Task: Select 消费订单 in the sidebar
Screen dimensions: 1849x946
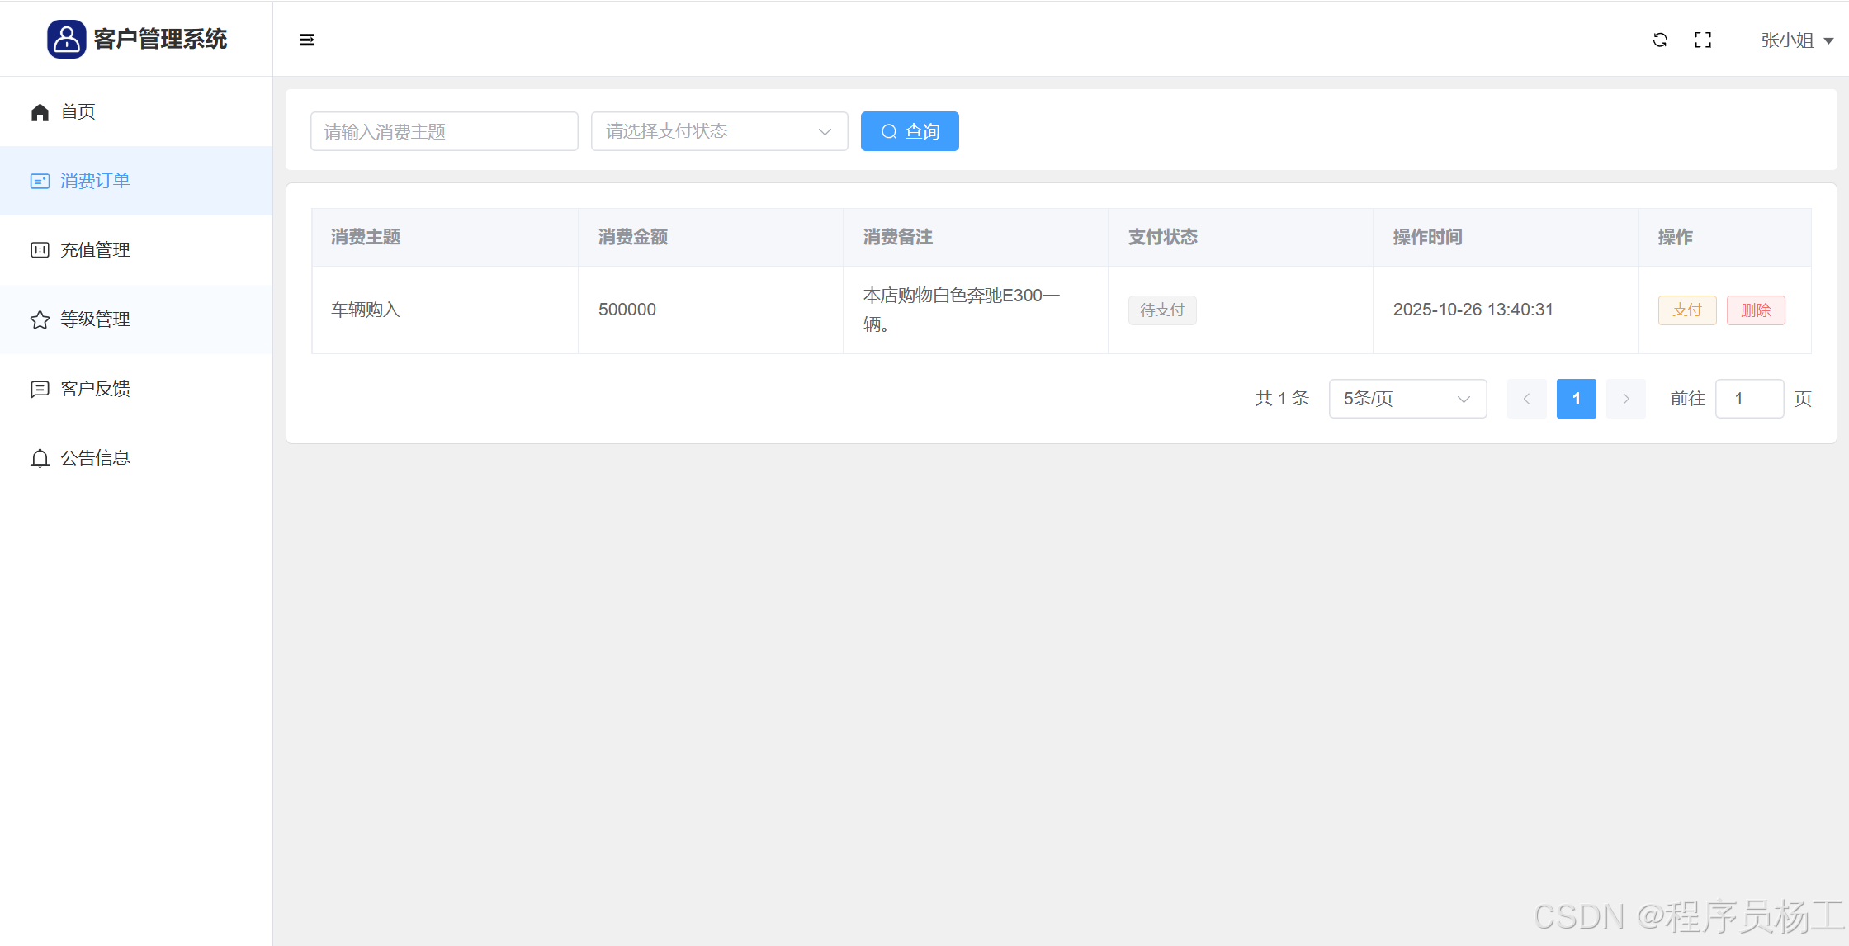Action: pos(95,181)
